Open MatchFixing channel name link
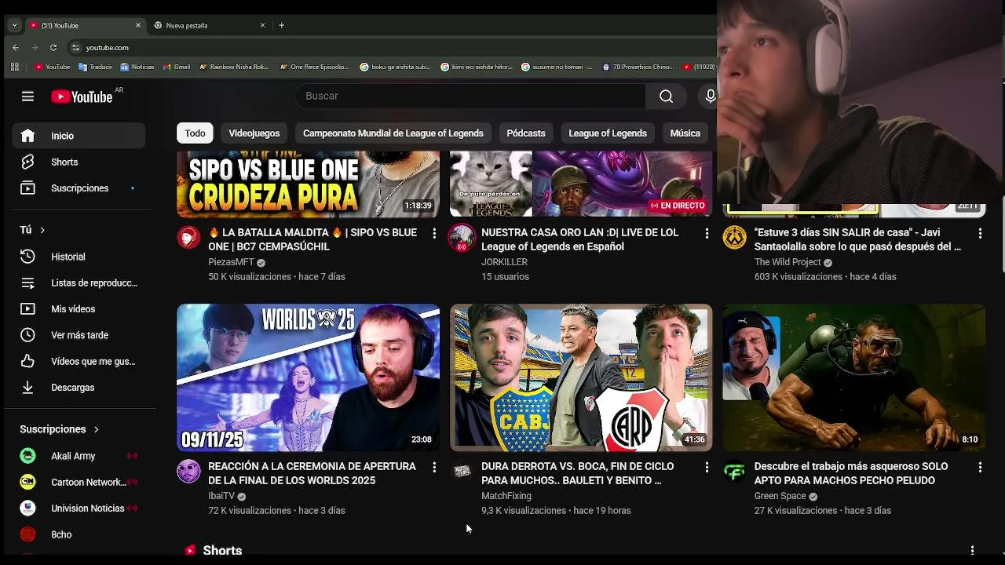The image size is (1005, 565). [506, 496]
